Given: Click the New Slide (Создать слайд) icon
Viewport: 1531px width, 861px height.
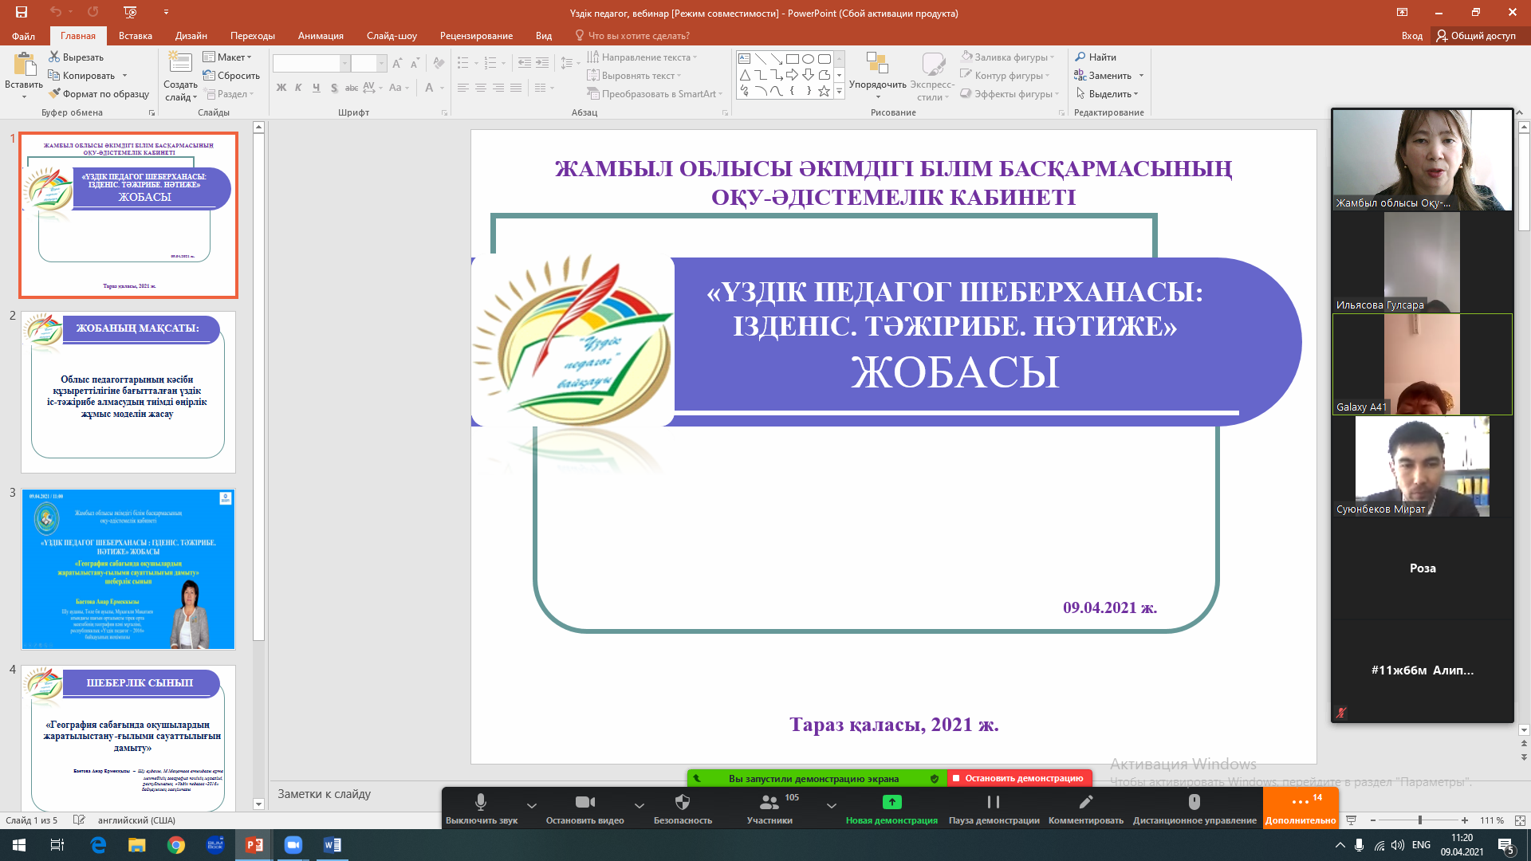Looking at the screenshot, I should (x=180, y=64).
